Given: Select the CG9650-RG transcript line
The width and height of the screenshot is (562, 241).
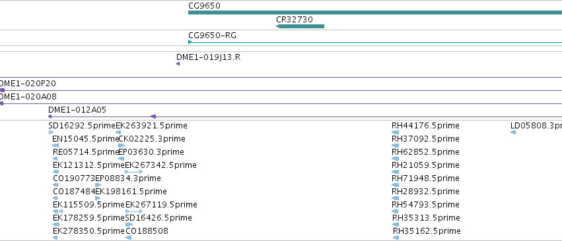Looking at the screenshot, I should [x=375, y=42].
